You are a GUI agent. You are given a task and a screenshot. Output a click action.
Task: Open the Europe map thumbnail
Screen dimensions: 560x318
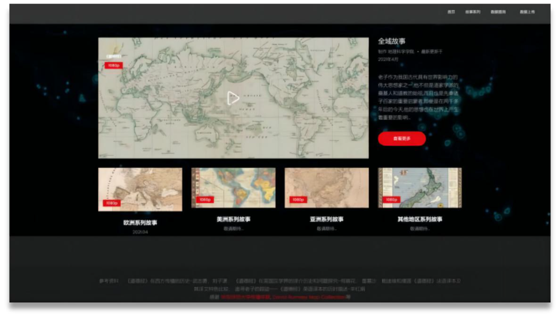(140, 189)
